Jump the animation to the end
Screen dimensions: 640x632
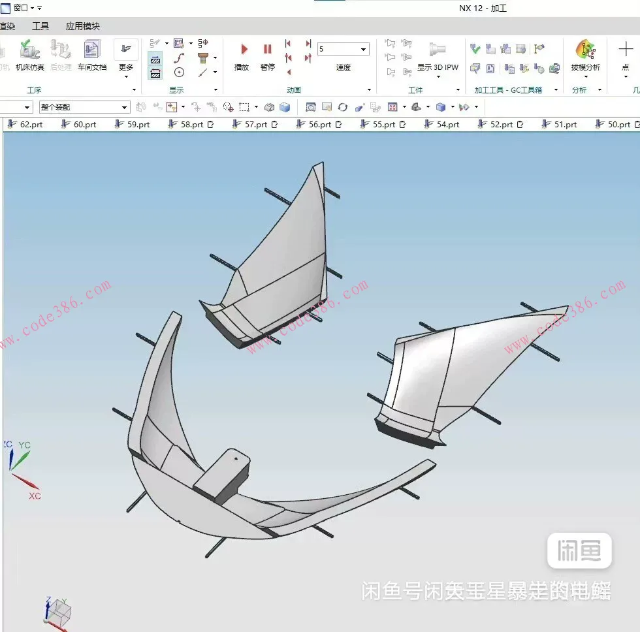click(x=308, y=43)
